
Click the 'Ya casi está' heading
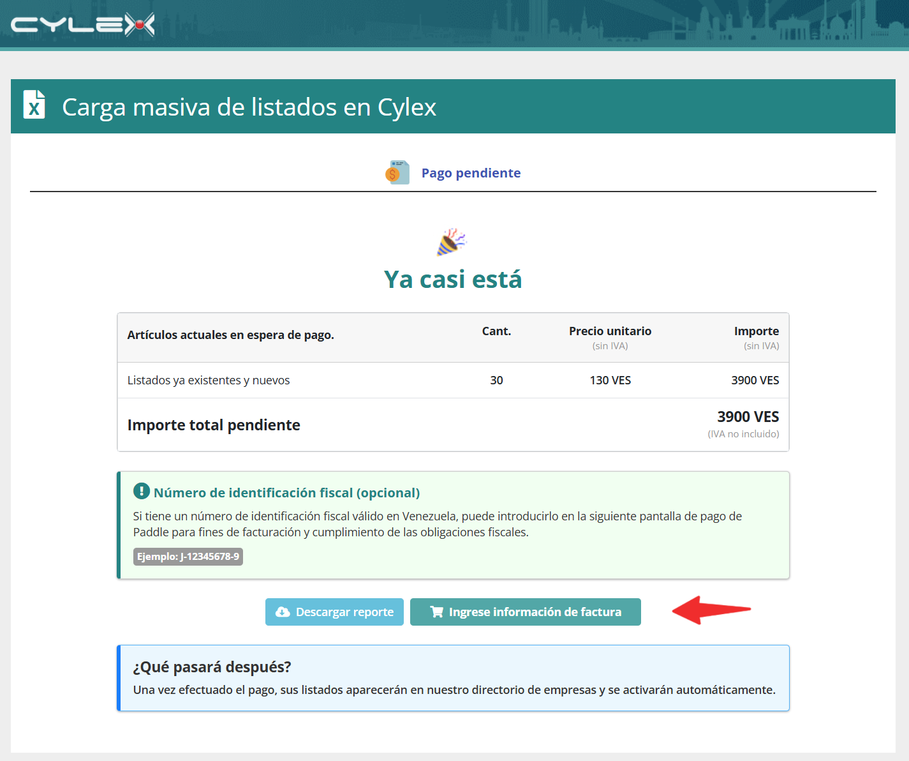[x=453, y=280]
